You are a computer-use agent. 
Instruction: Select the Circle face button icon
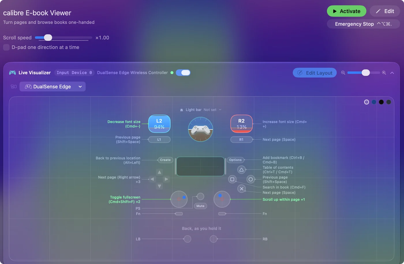(x=251, y=179)
